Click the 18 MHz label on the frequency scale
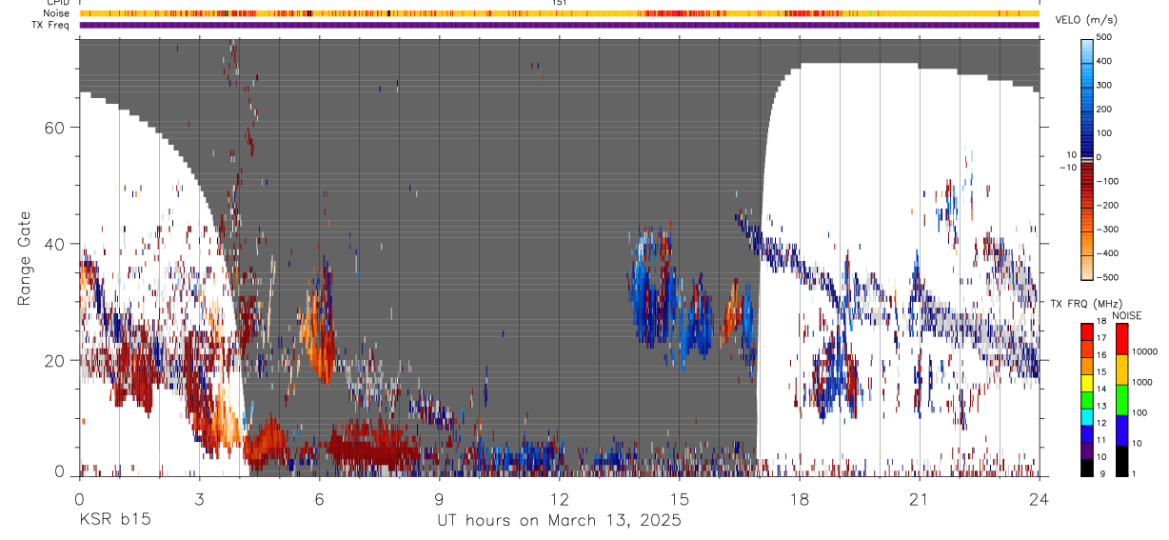The image size is (1169, 540). 1103,322
